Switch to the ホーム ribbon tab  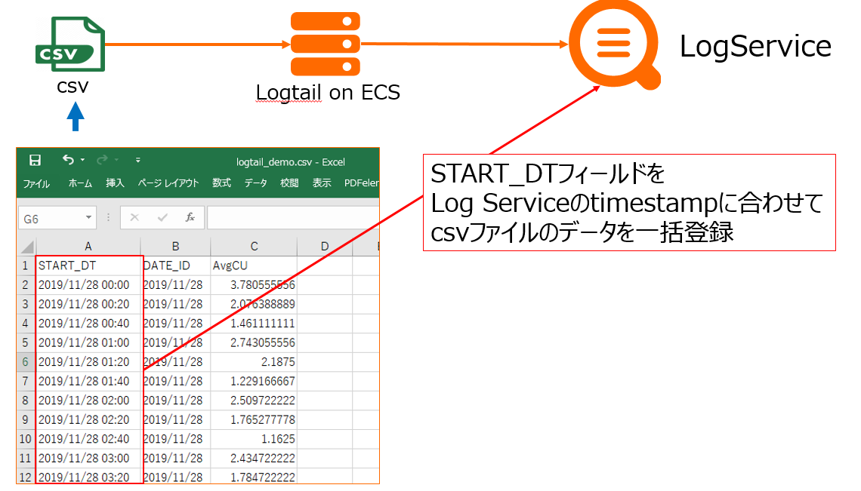pos(80,183)
